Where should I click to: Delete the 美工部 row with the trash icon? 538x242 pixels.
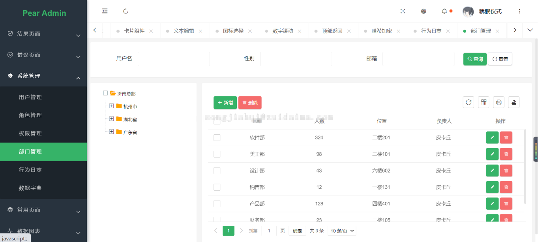(506, 154)
